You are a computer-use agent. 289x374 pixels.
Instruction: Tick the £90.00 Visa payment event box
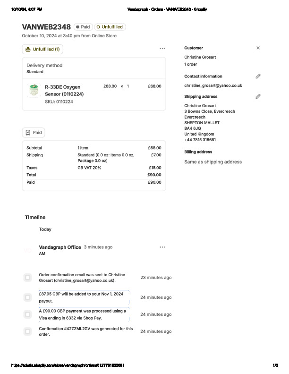pyautogui.click(x=28, y=314)
